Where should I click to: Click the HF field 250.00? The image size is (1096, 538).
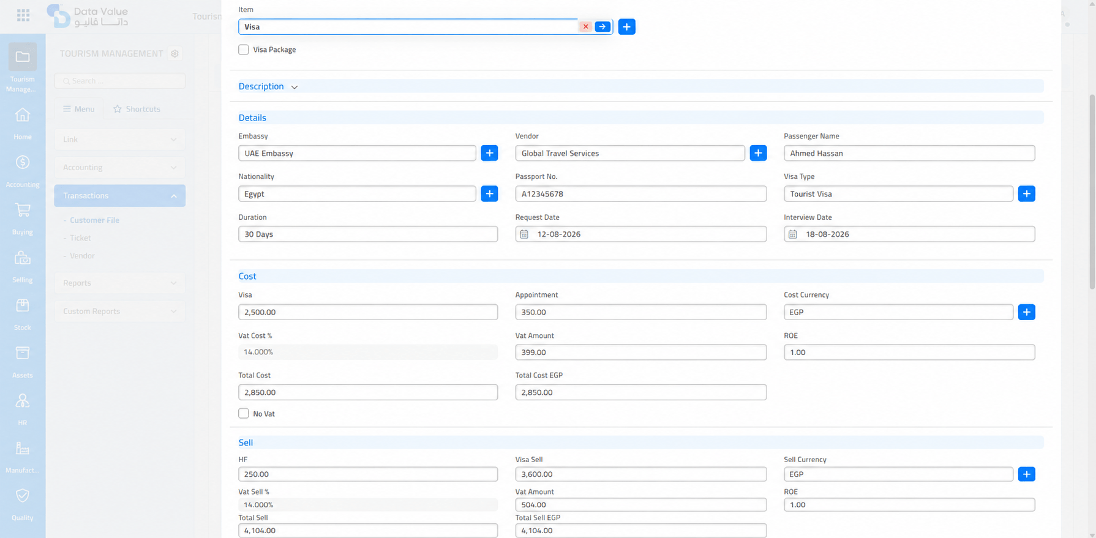click(368, 474)
